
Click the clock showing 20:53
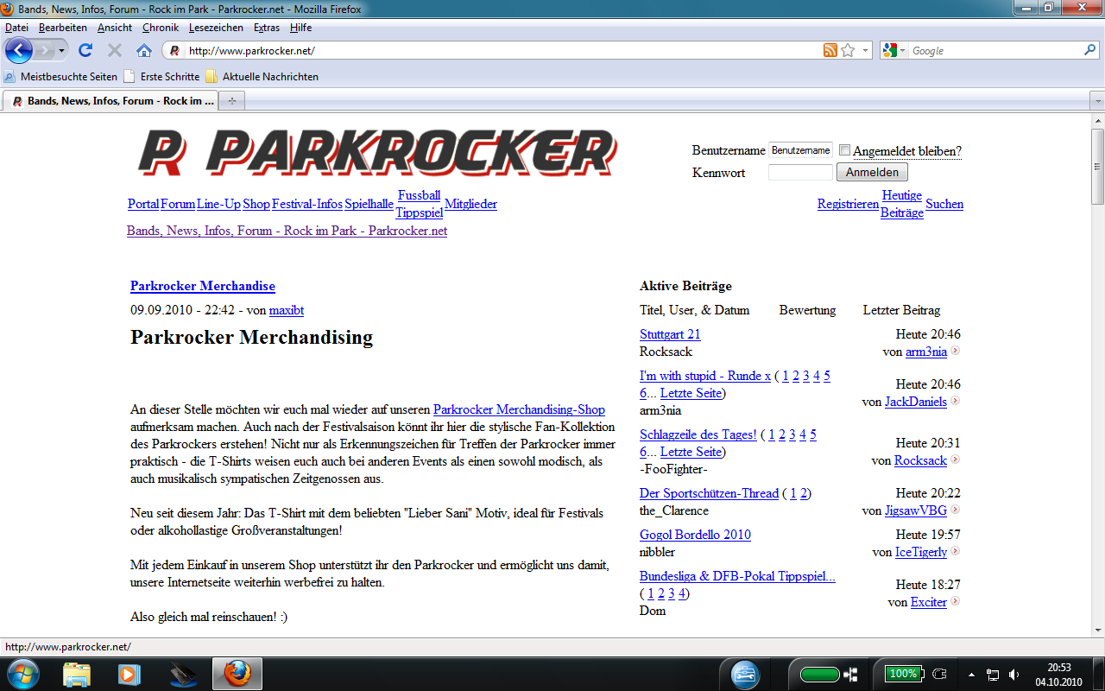[x=1059, y=668]
